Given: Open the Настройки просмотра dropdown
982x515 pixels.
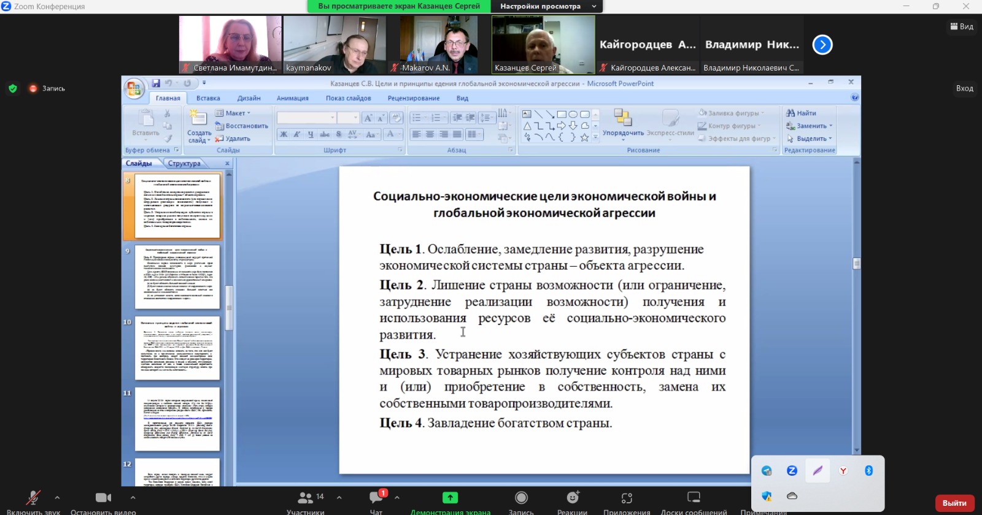Looking at the screenshot, I should pos(547,6).
